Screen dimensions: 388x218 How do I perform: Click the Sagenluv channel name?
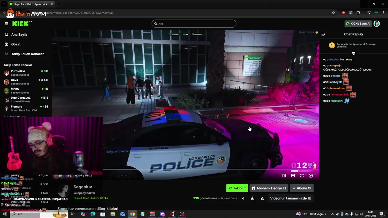tap(83, 187)
